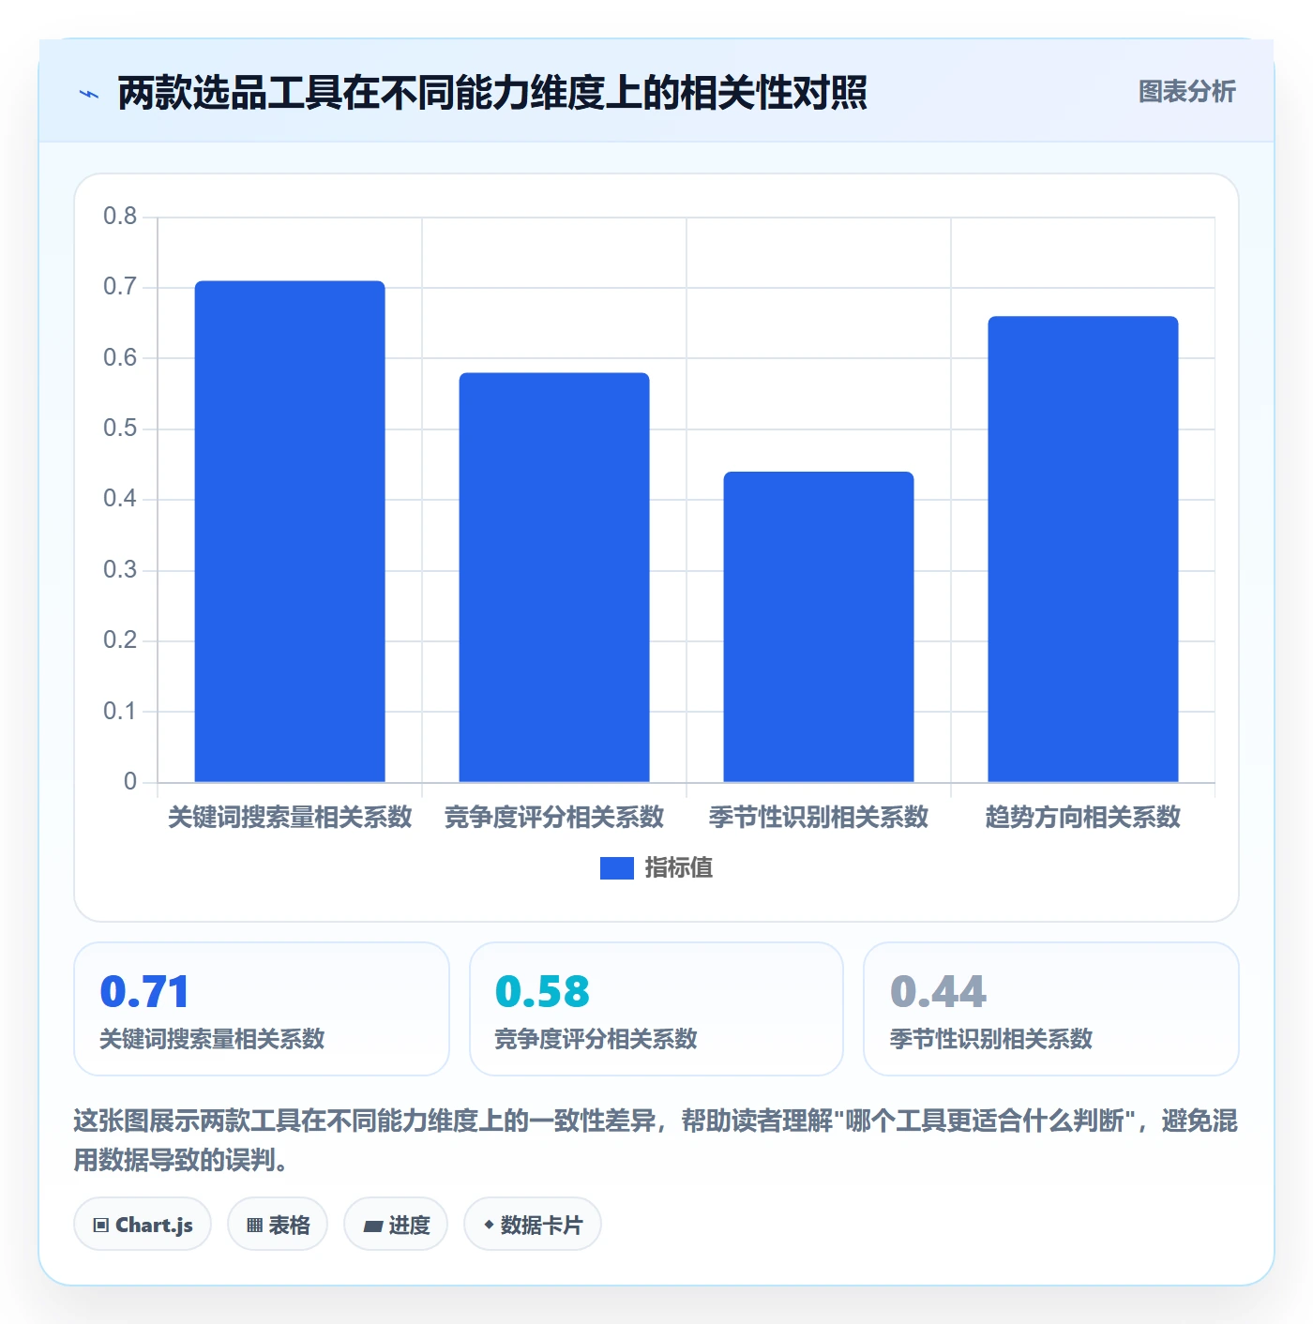Image resolution: width=1313 pixels, height=1324 pixels.
Task: Click the 季节性识别相关系数 x-axis label
Action: pyautogui.click(x=819, y=818)
